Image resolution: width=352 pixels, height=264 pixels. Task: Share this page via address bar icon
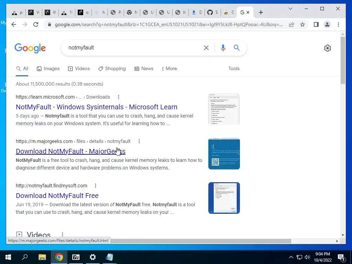tap(291, 24)
